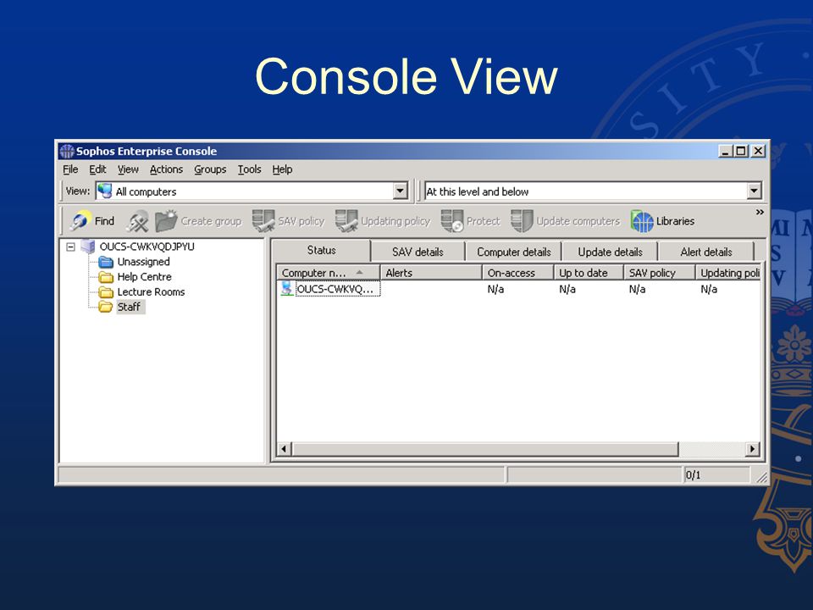Screen dimensions: 813x610
Task: Switch to the Alert details tab
Action: [x=706, y=252]
